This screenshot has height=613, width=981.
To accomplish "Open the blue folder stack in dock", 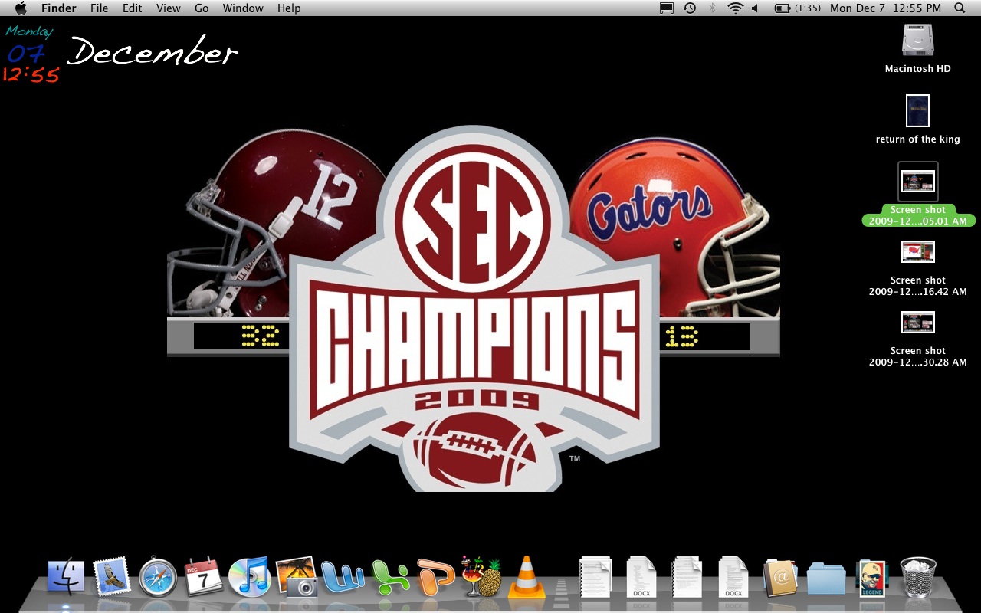I will (x=826, y=579).
